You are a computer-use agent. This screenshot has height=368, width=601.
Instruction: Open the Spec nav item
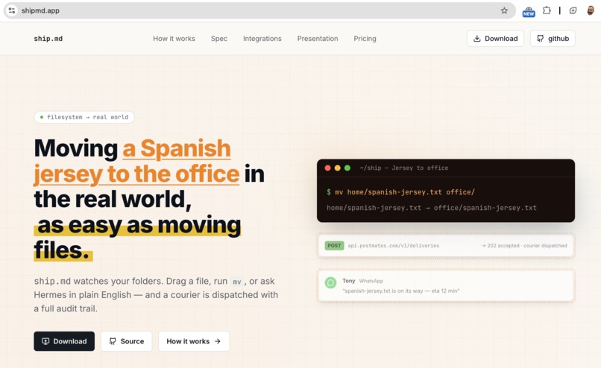click(219, 39)
